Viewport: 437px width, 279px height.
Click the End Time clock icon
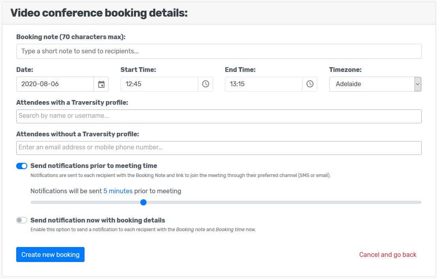[310, 84]
